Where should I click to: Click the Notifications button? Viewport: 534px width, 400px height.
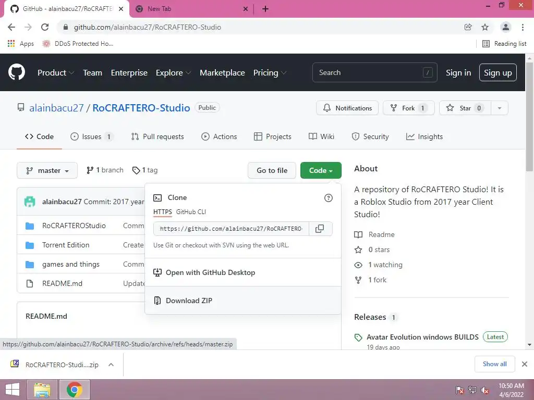pyautogui.click(x=347, y=108)
